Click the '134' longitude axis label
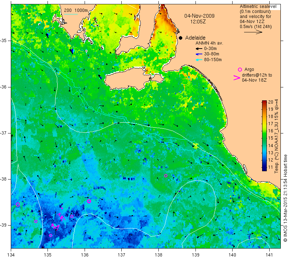 (x=11, y=255)
